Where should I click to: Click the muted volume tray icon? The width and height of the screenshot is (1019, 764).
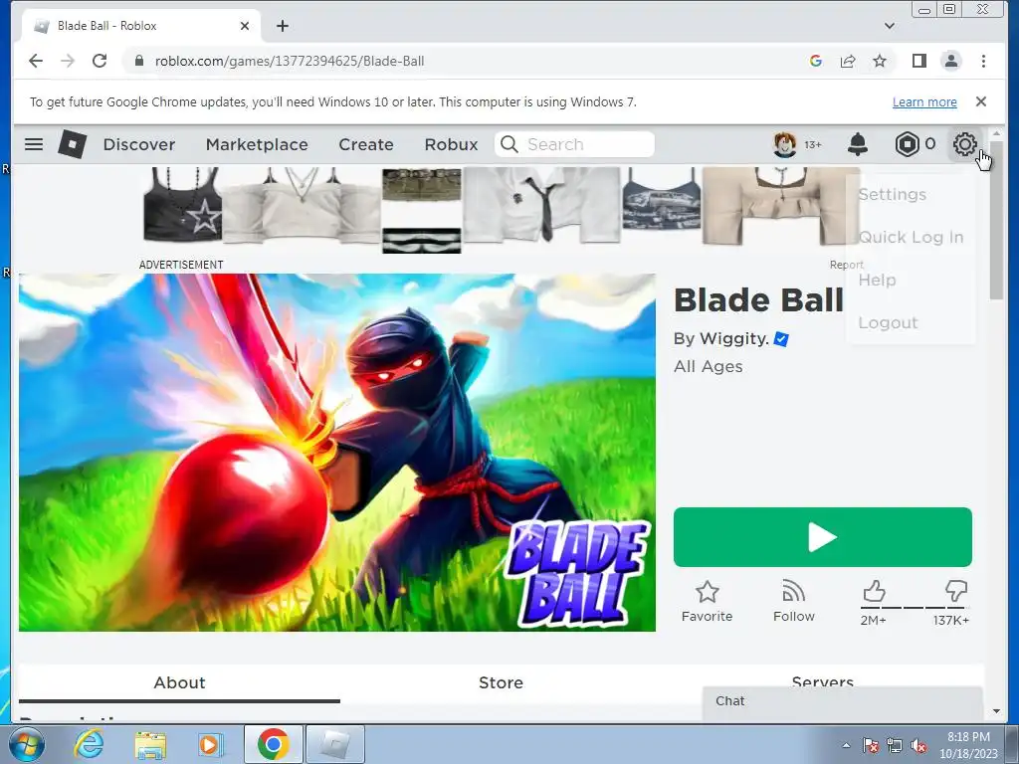(x=918, y=745)
